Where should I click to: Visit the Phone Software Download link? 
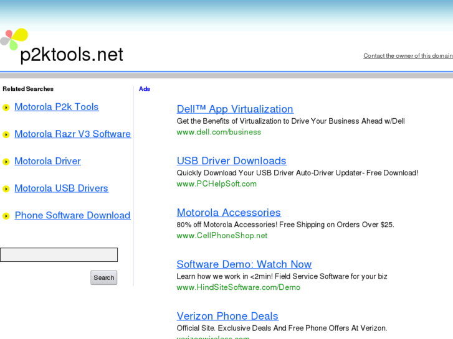(72, 215)
